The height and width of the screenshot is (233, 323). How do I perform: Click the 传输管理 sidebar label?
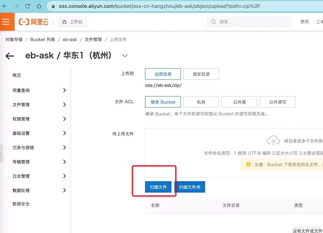tap(21, 162)
